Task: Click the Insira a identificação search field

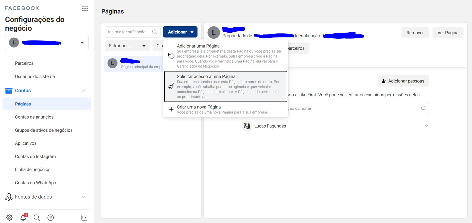Action: pyautogui.click(x=133, y=32)
